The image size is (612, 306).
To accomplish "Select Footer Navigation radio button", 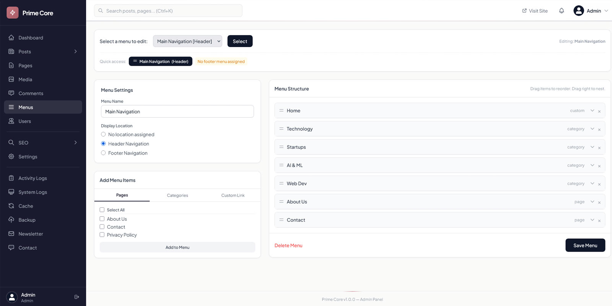I will click(x=103, y=153).
